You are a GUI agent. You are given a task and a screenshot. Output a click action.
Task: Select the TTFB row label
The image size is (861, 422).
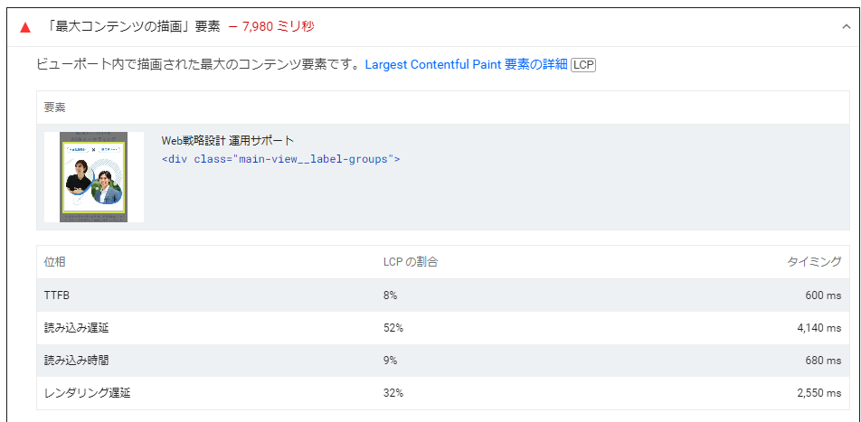tap(56, 295)
